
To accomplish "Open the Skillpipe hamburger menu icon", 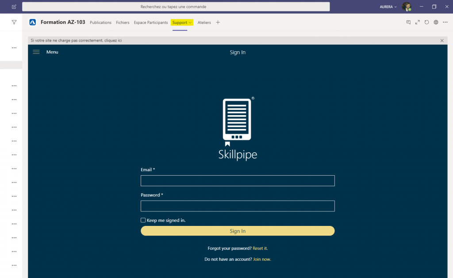I will tap(36, 52).
